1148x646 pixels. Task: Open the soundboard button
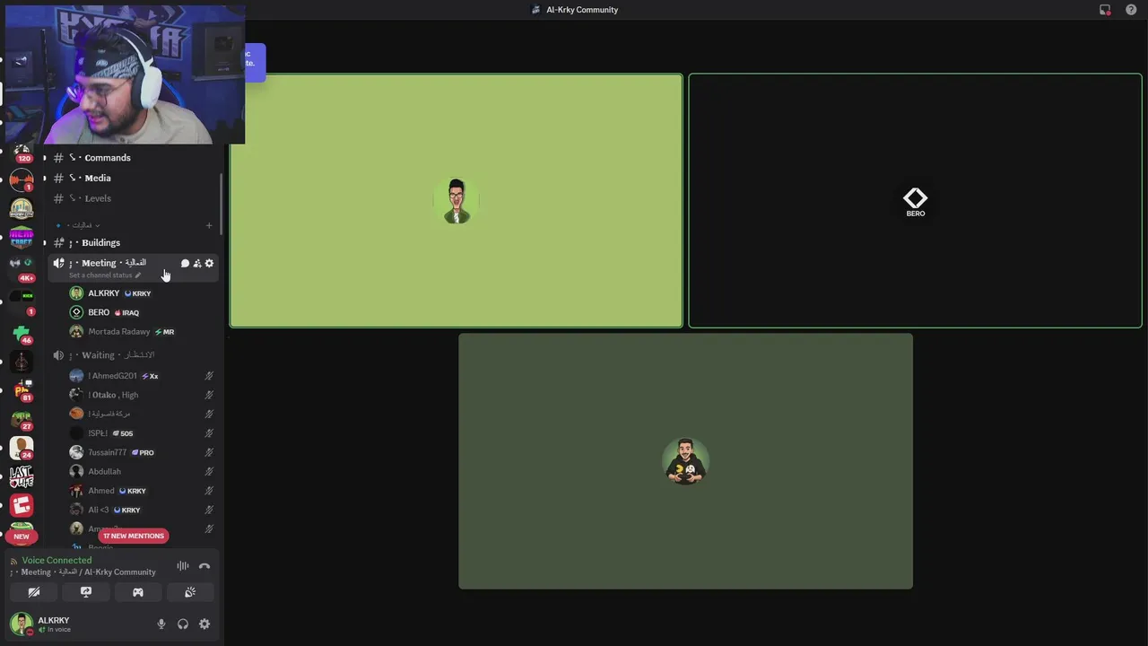coord(190,592)
